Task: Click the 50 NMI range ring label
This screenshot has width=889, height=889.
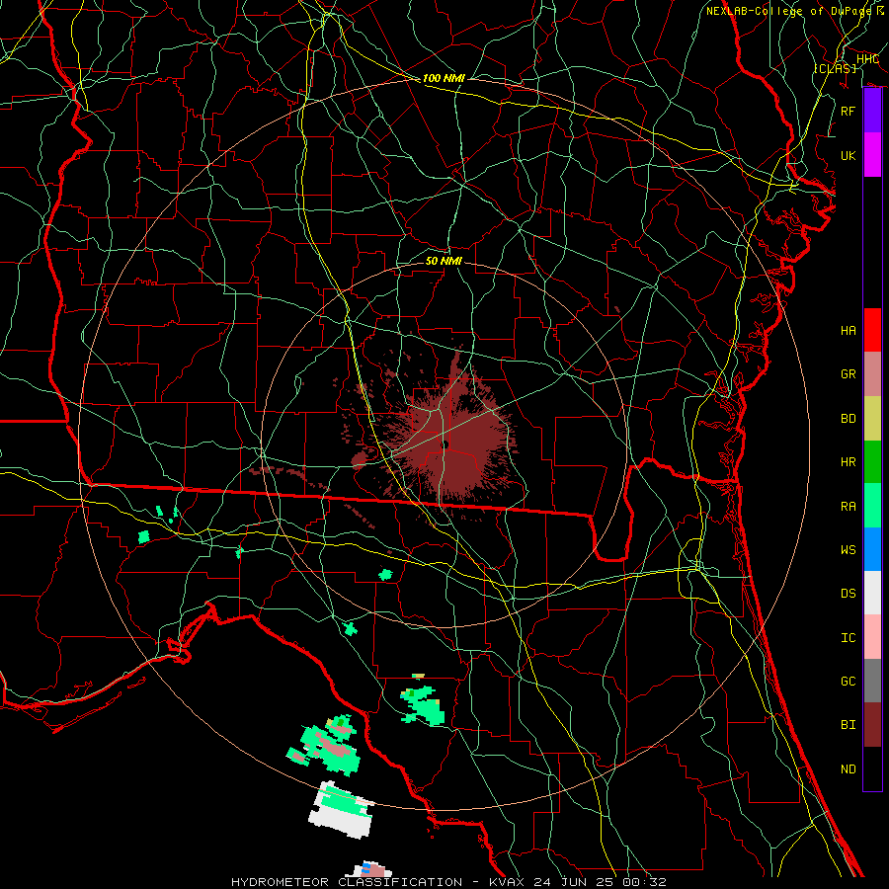Action: click(444, 261)
